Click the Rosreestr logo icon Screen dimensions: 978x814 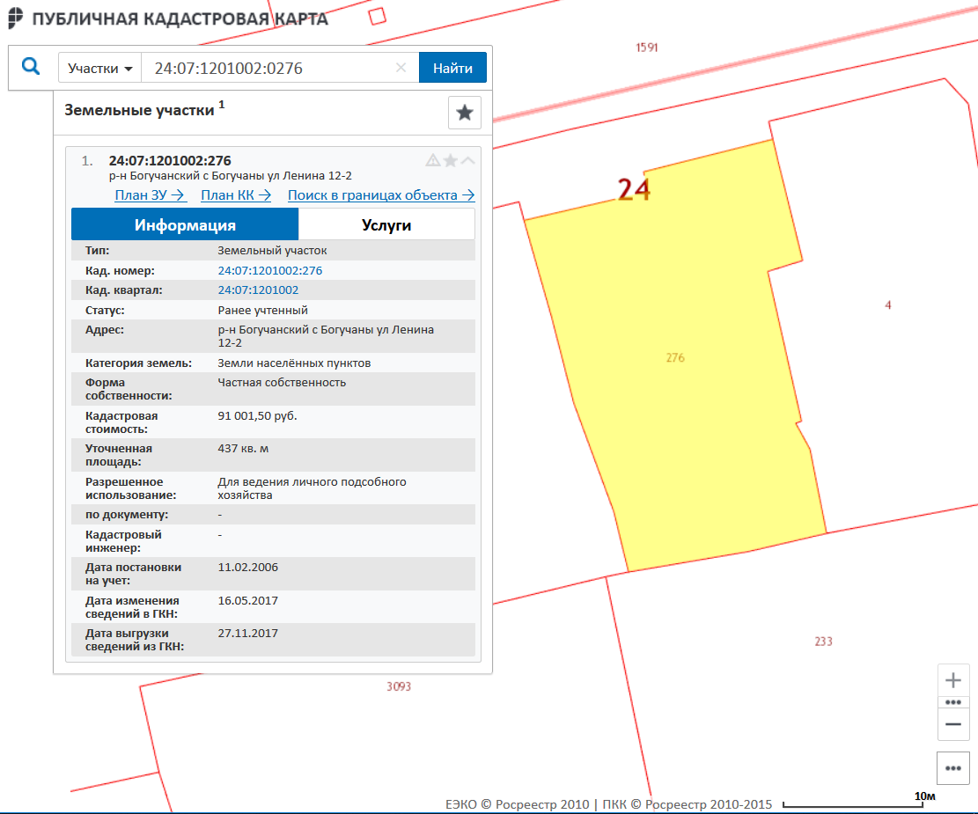(16, 18)
